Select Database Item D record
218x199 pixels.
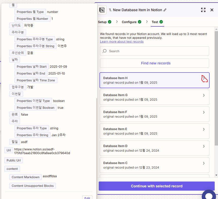(x=155, y=148)
